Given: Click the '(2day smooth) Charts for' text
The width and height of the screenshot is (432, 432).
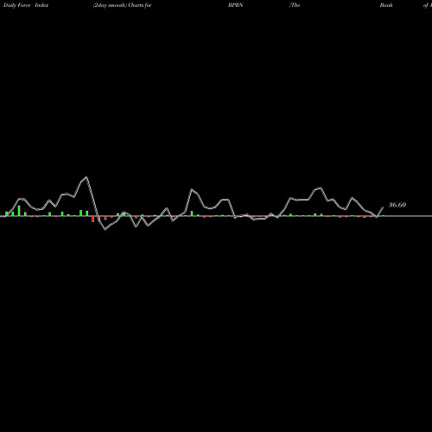Looking at the screenshot, I should tap(123, 5).
